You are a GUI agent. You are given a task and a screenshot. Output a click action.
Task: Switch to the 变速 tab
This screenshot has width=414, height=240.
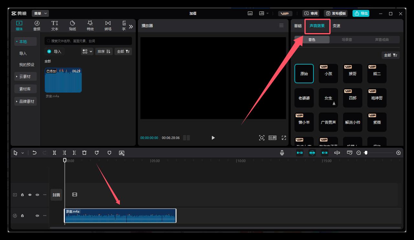pos(336,26)
